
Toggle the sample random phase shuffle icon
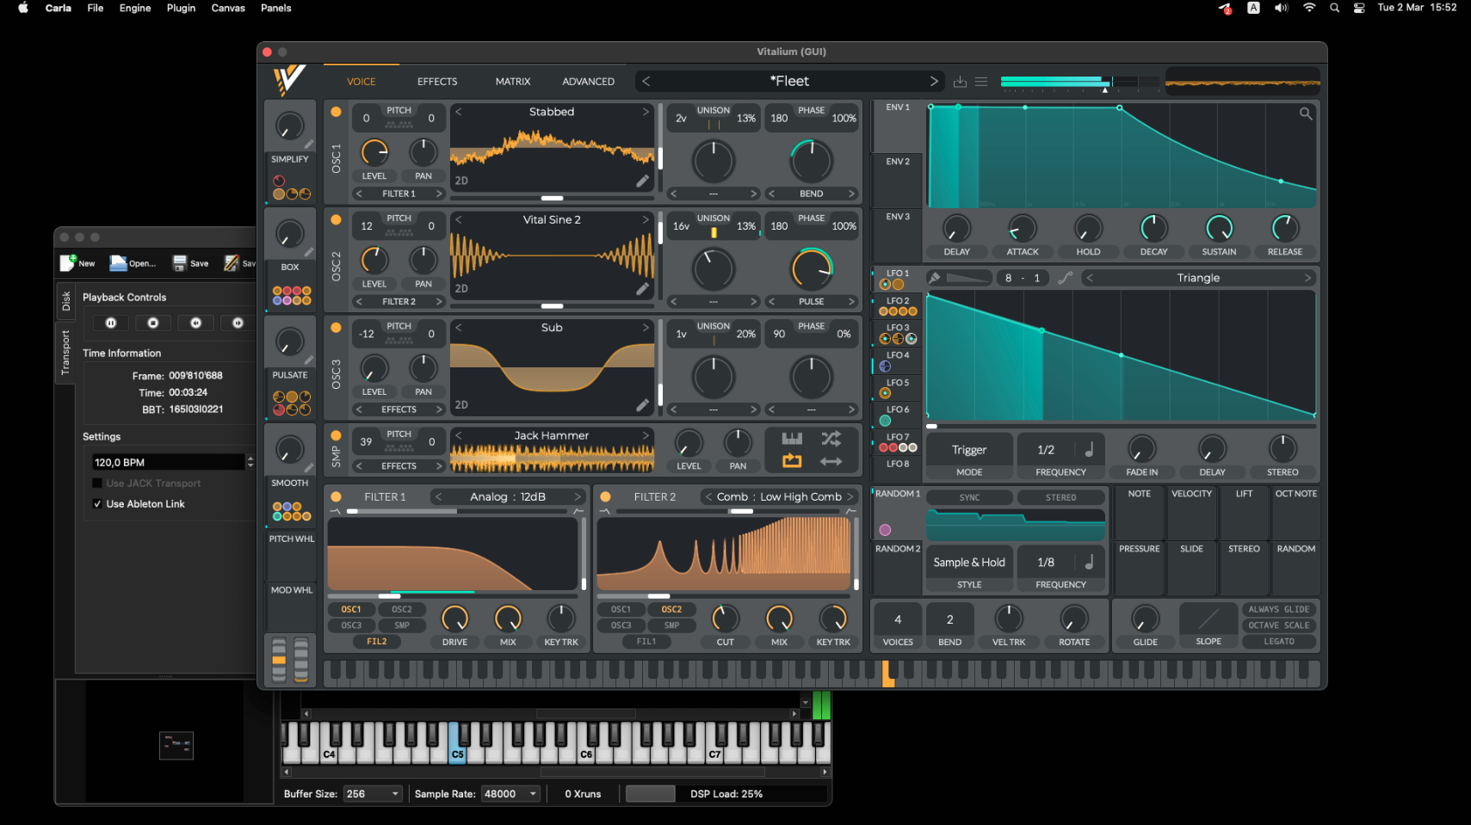coord(831,439)
